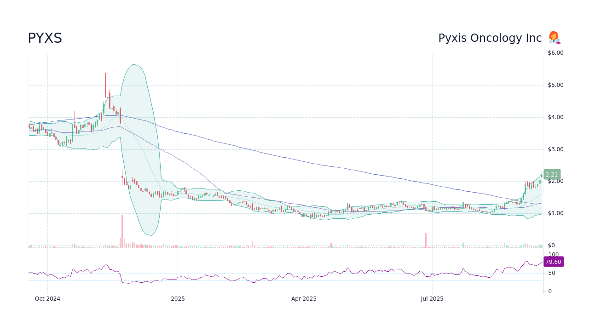Click the purple RSI badge showing 79.60
The image size is (589, 331).
coord(553,262)
